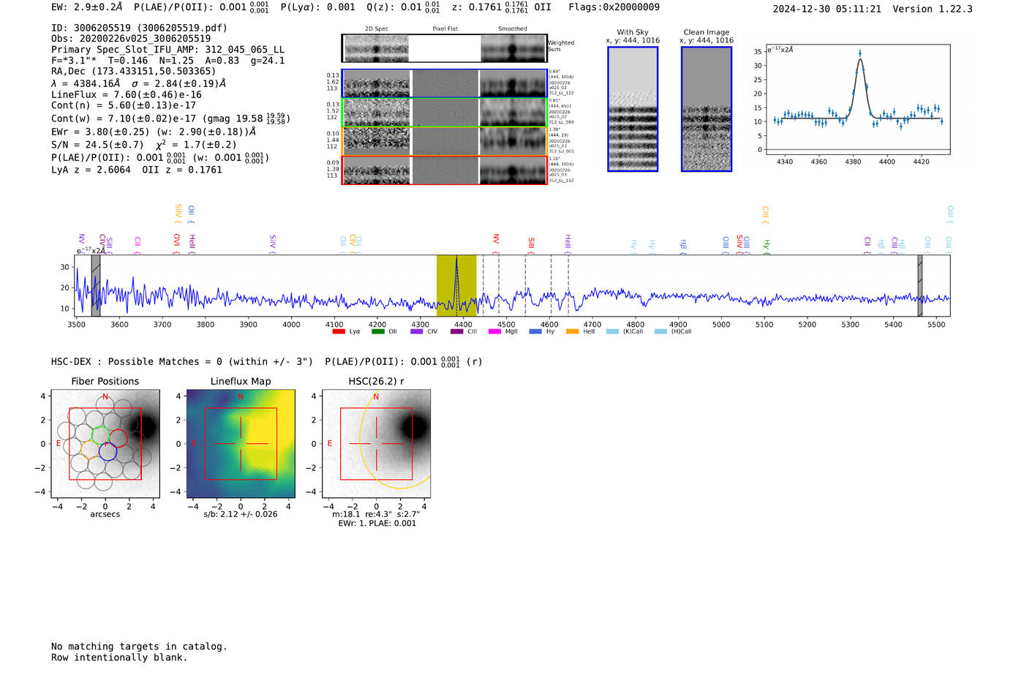1024x697 pixels.
Task: Click the red SiII line marker near 4540
Action: point(531,245)
